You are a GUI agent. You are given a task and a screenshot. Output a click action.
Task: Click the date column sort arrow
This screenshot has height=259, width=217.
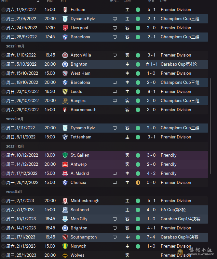[x=38, y=1]
